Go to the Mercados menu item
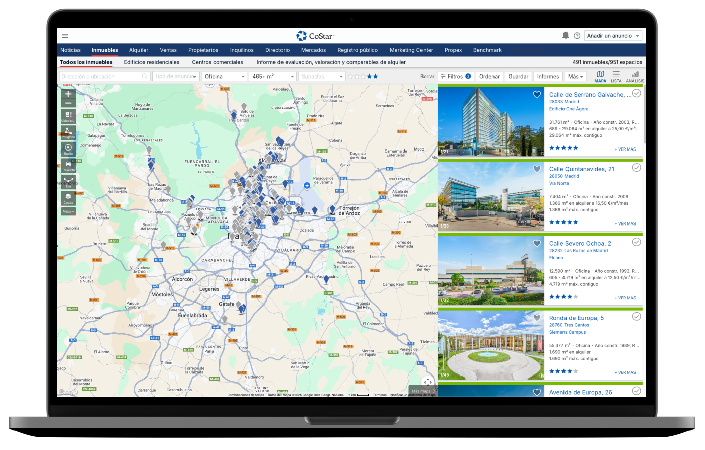705x450 pixels. tap(313, 50)
